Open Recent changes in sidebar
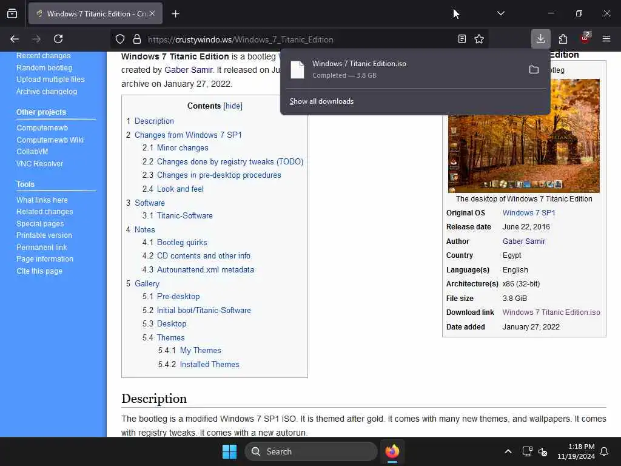 point(43,56)
